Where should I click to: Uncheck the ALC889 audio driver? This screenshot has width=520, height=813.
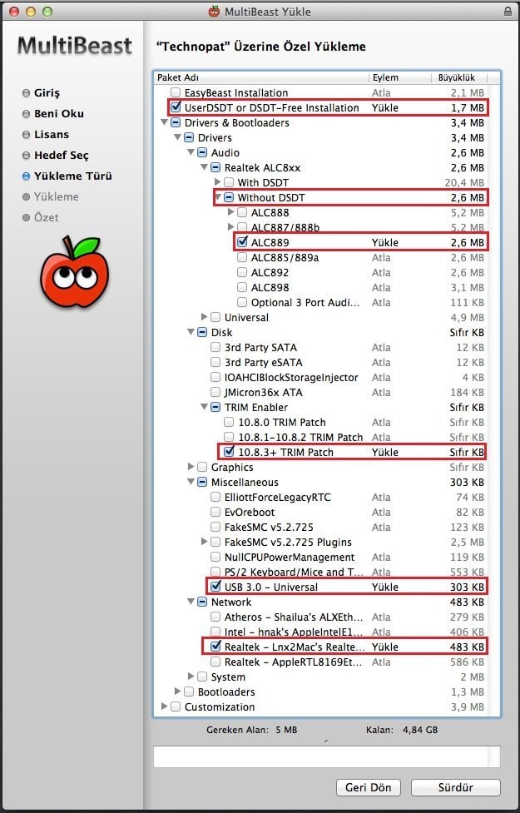click(x=242, y=242)
